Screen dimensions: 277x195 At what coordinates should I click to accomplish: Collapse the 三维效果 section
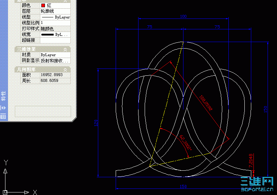[x=65, y=49]
